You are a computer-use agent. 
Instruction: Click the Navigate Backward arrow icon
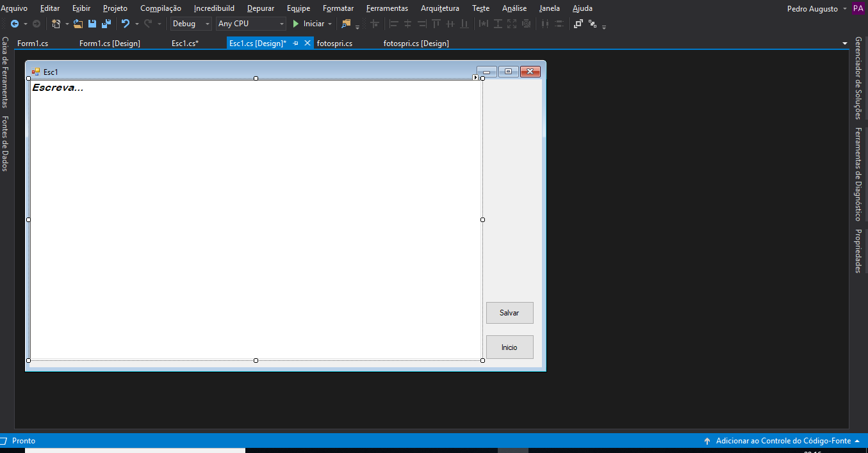tap(15, 24)
